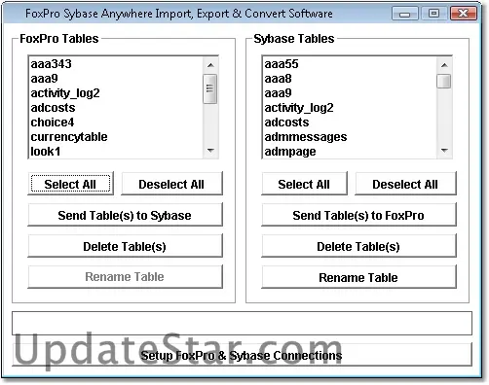
Task: Click the empty status field above Setup button
Action: (x=242, y=323)
